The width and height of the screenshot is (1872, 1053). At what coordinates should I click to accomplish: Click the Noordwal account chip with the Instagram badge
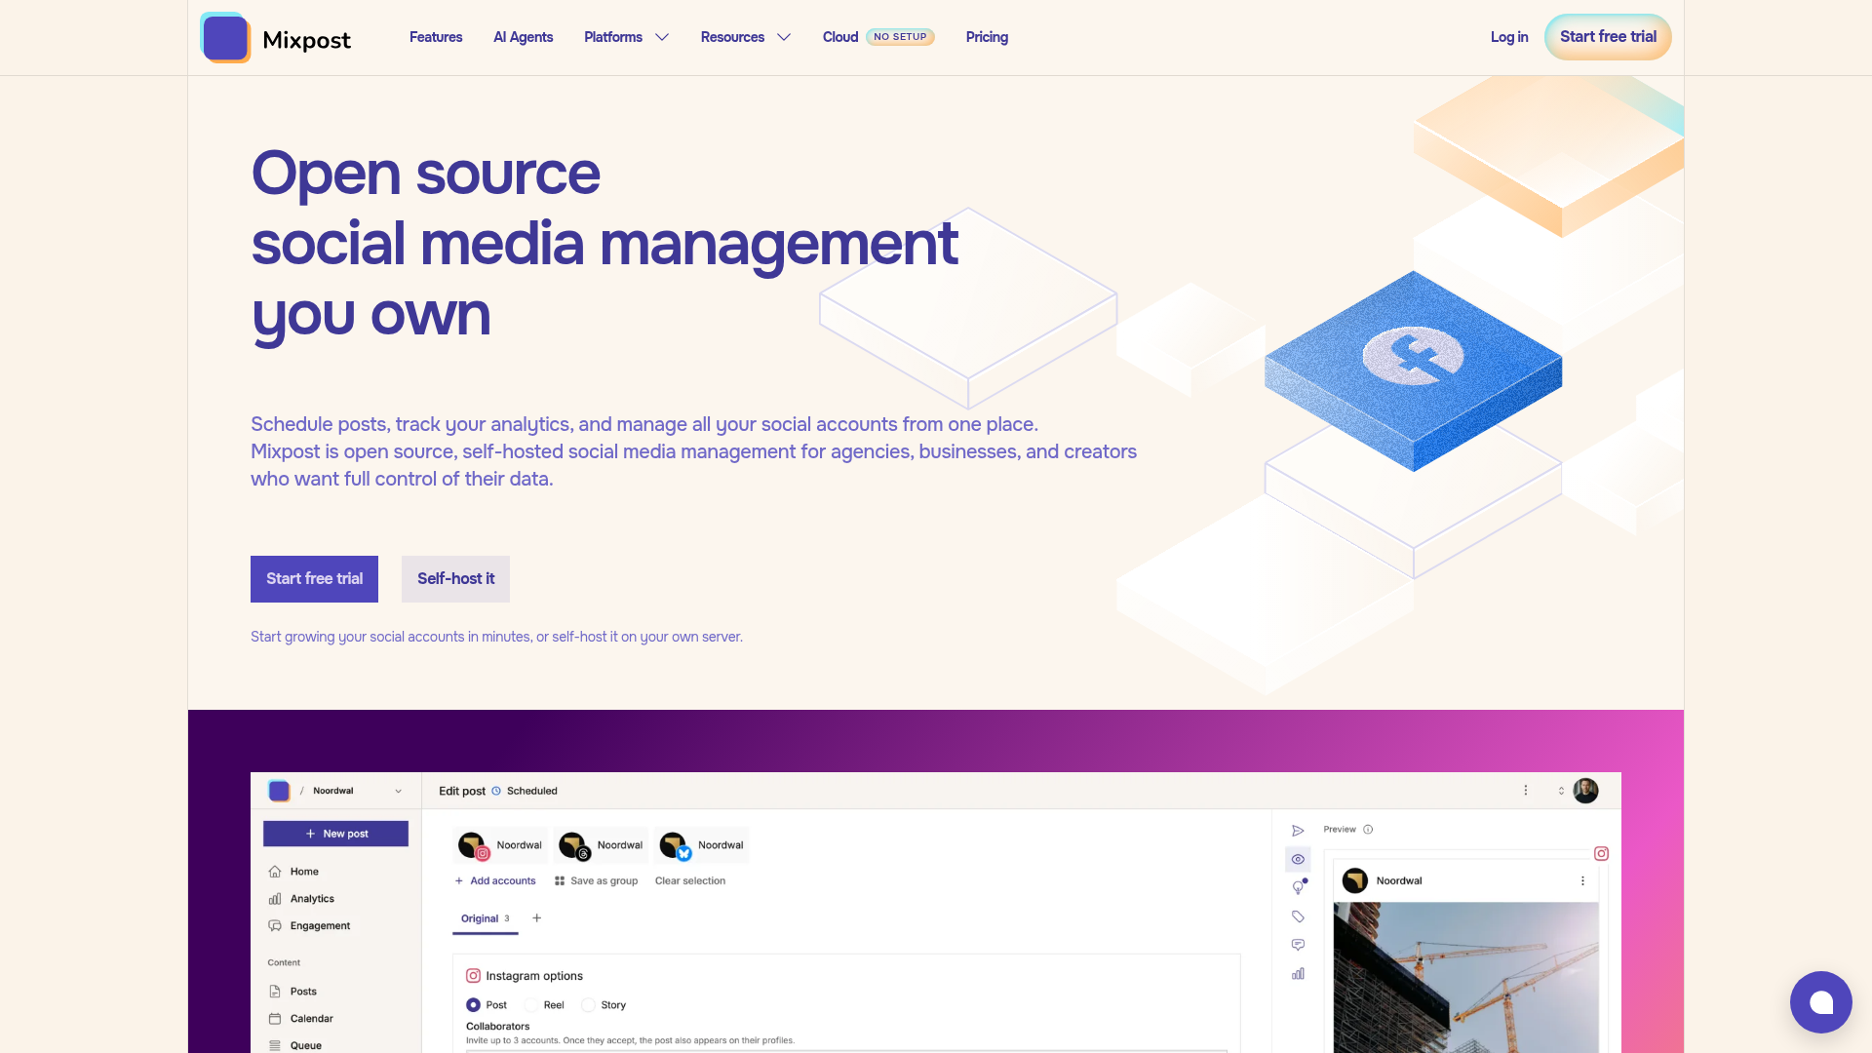click(x=501, y=845)
